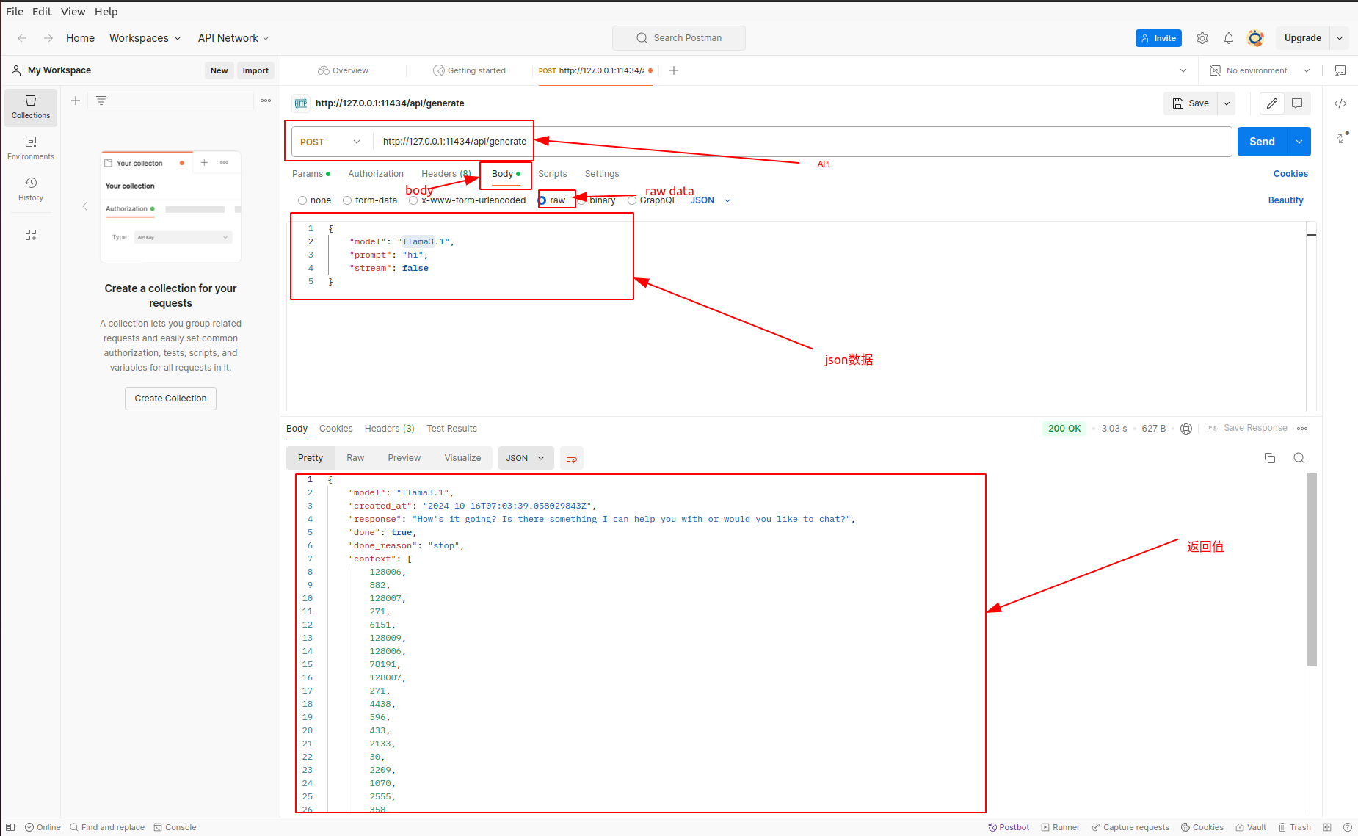The width and height of the screenshot is (1358, 836).
Task: Click the Search Postman field
Action: coord(679,38)
